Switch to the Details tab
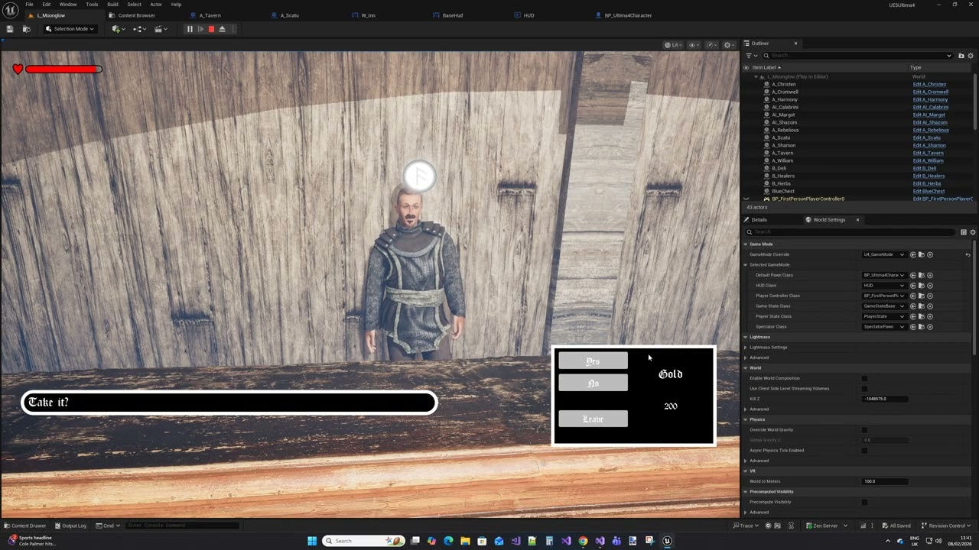Screen dimensions: 979x550 pos(759,220)
